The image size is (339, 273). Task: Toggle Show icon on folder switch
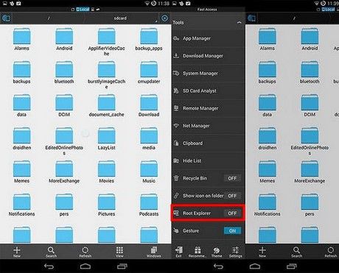coord(232,196)
